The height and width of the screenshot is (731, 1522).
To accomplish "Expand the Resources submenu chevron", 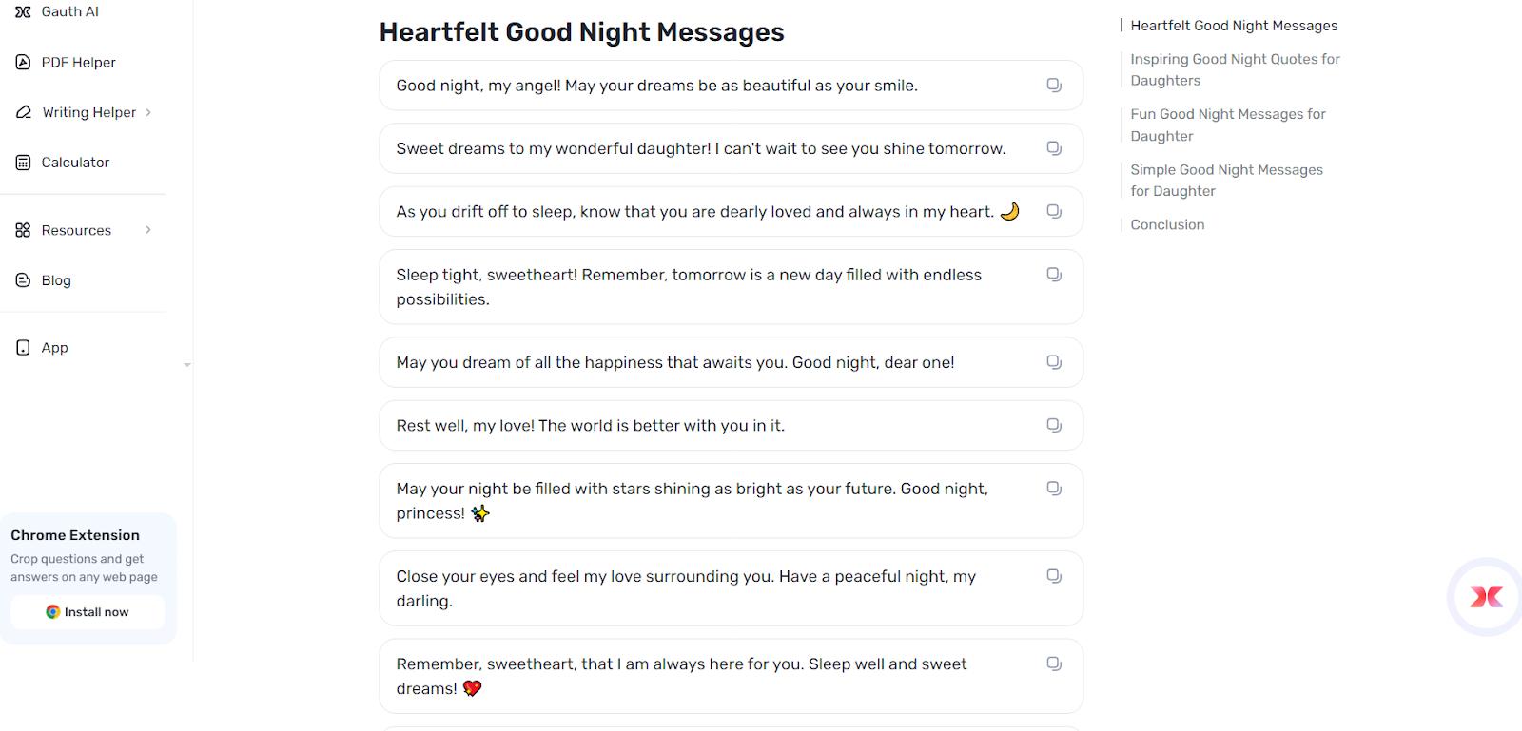I will pyautogui.click(x=148, y=229).
